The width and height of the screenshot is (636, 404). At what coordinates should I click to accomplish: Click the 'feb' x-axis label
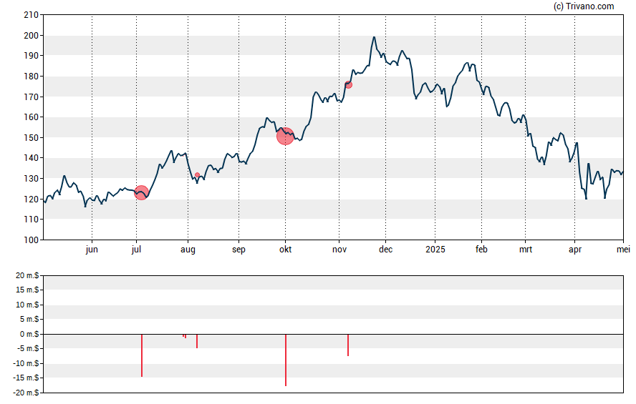click(x=481, y=250)
